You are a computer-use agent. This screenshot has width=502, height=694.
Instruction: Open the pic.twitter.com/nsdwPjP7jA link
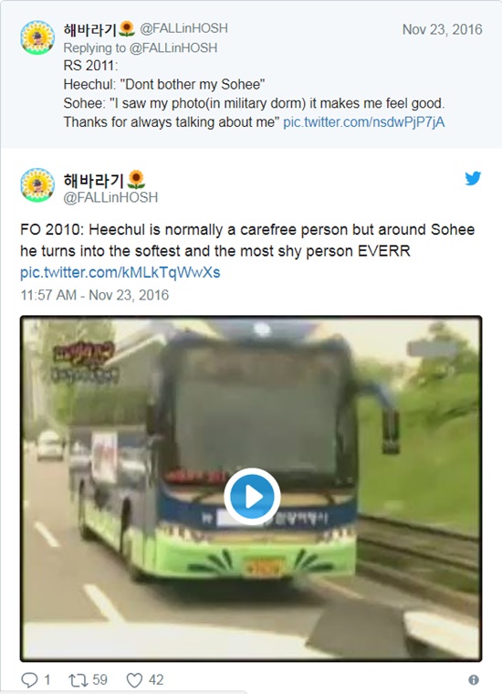tap(364, 121)
